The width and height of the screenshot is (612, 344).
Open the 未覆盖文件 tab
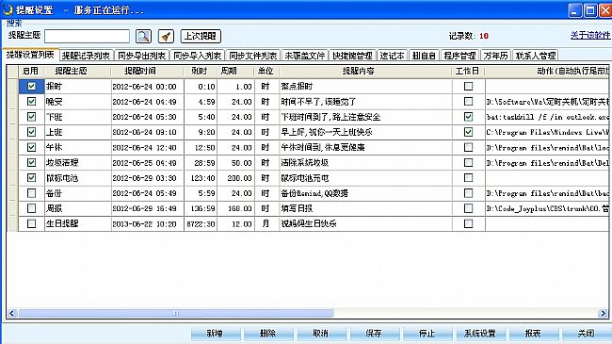305,56
